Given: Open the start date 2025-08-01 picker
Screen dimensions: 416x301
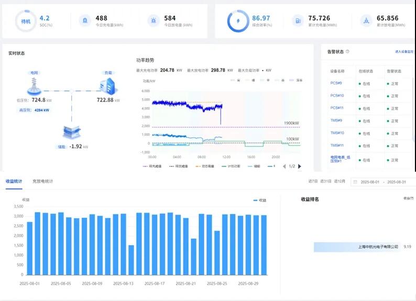Looking at the screenshot, I should 370,182.
